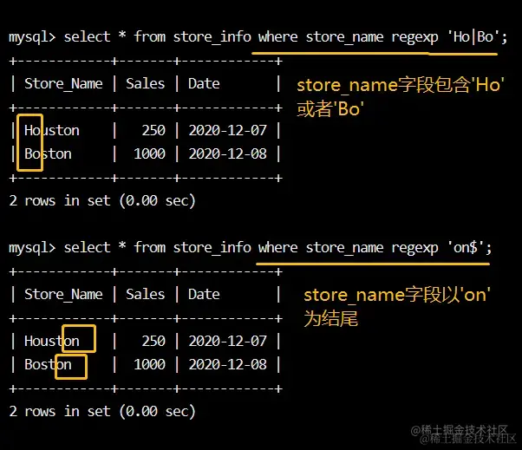Select Boston in the first result table

coord(48,154)
